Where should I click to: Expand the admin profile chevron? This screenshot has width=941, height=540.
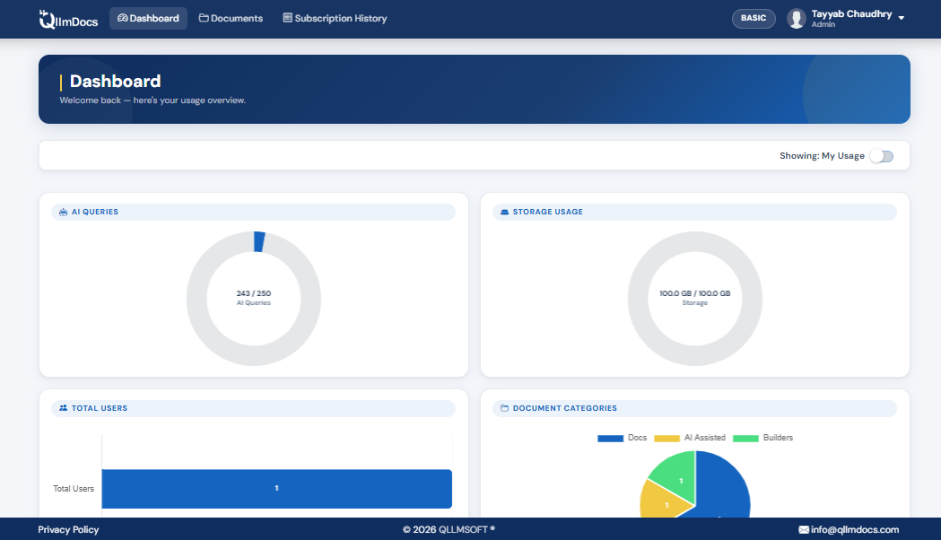pyautogui.click(x=902, y=18)
